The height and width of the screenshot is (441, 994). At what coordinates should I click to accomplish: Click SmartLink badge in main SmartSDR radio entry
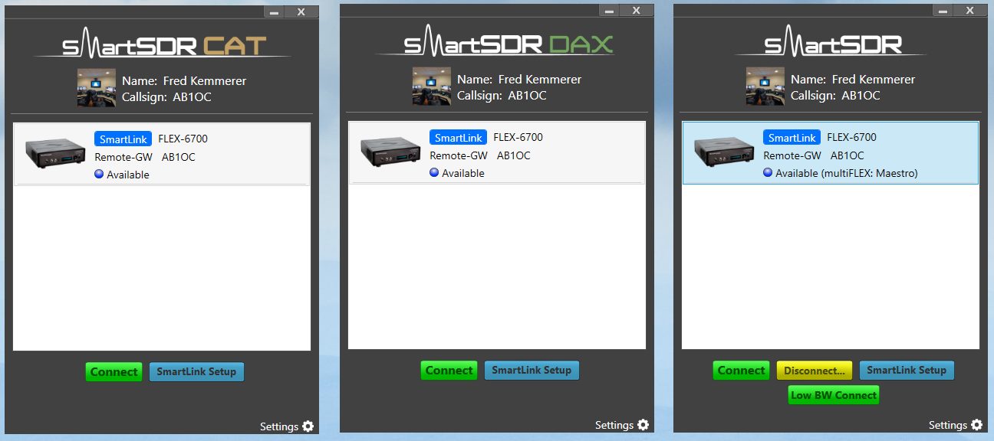[x=792, y=138]
